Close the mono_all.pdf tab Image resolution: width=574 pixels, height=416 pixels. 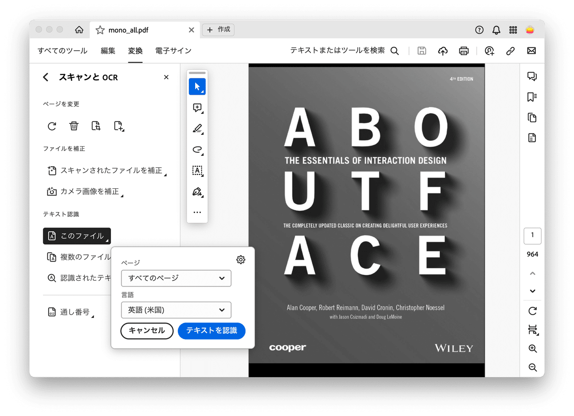pyautogui.click(x=191, y=30)
